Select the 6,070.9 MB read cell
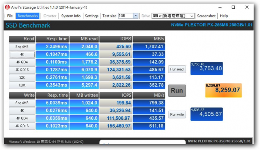 pos(84,70)
